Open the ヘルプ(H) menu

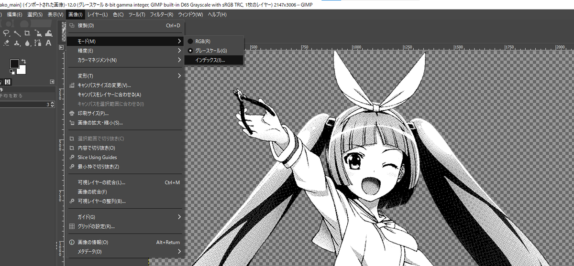tap(217, 15)
